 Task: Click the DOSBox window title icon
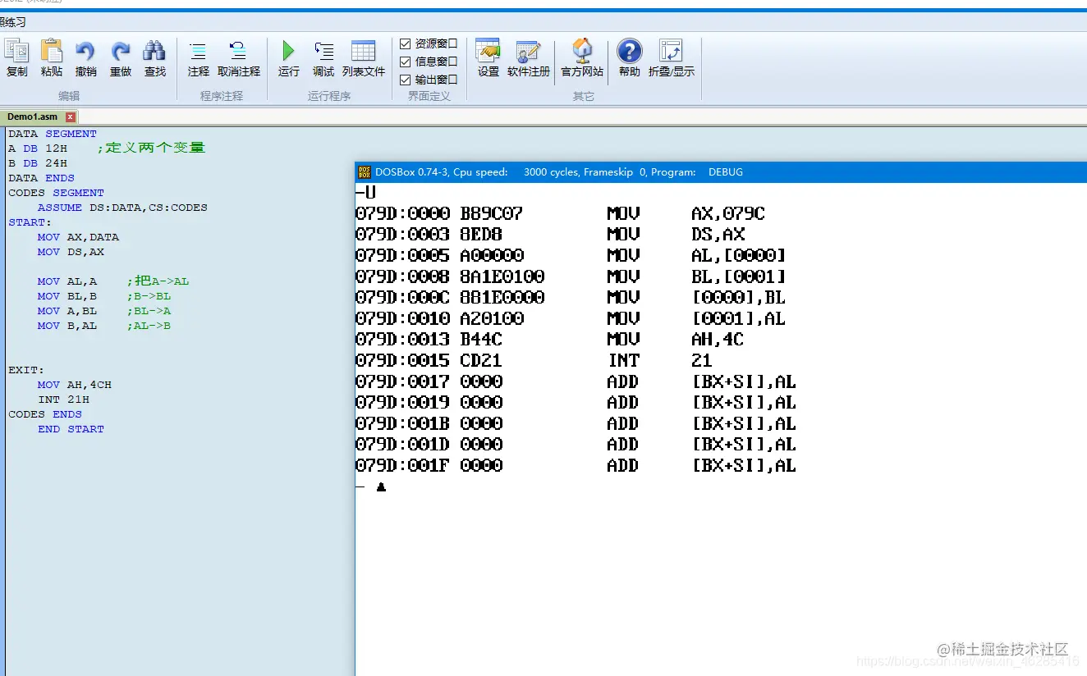[x=365, y=172]
